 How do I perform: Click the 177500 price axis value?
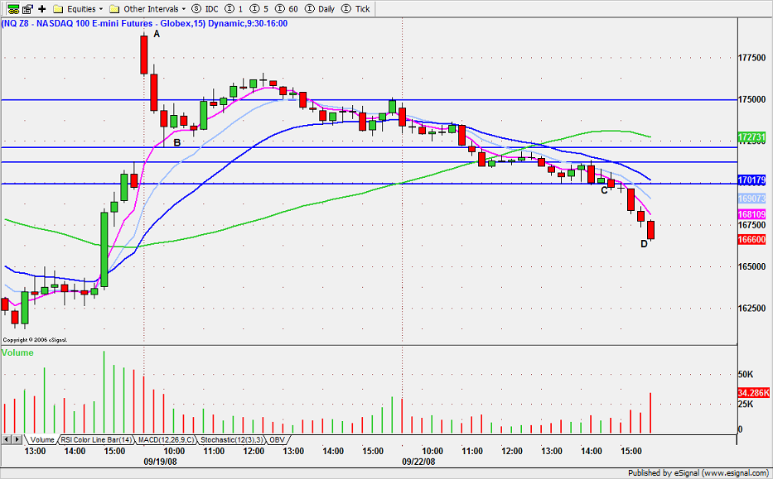pos(751,58)
